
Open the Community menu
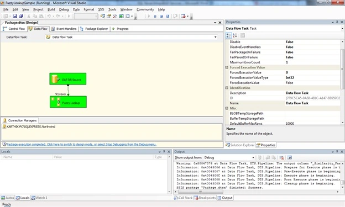pos(145,9)
